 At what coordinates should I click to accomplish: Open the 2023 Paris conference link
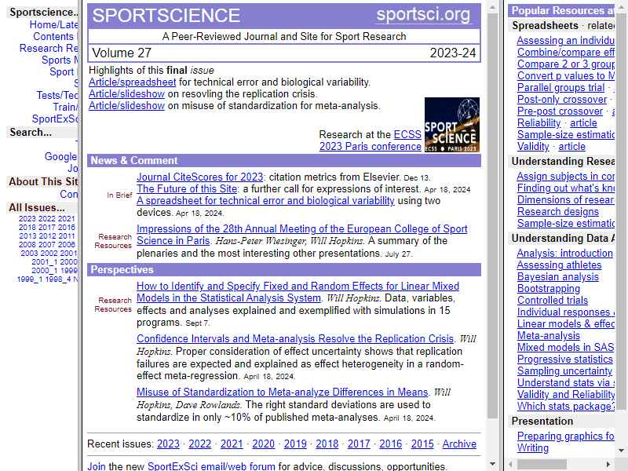370,147
